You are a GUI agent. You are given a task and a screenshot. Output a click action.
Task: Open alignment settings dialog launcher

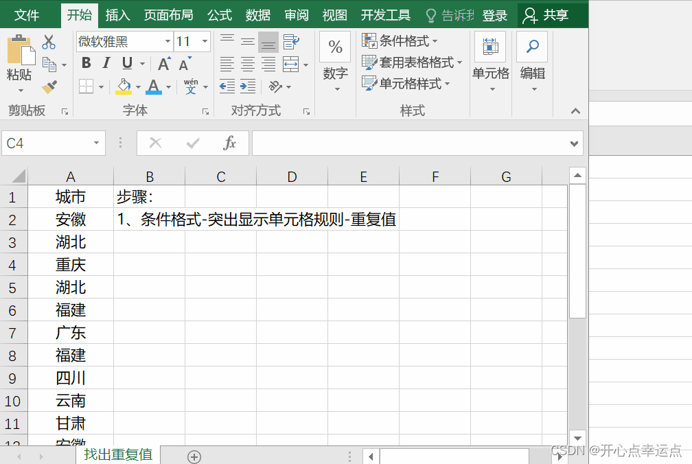click(x=306, y=112)
